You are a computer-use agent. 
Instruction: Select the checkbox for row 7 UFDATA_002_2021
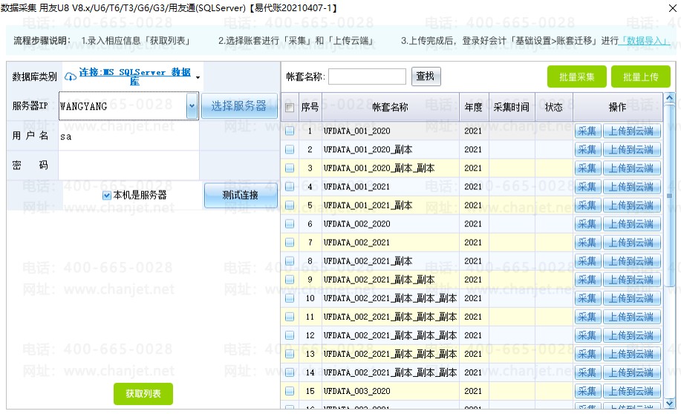(x=289, y=243)
